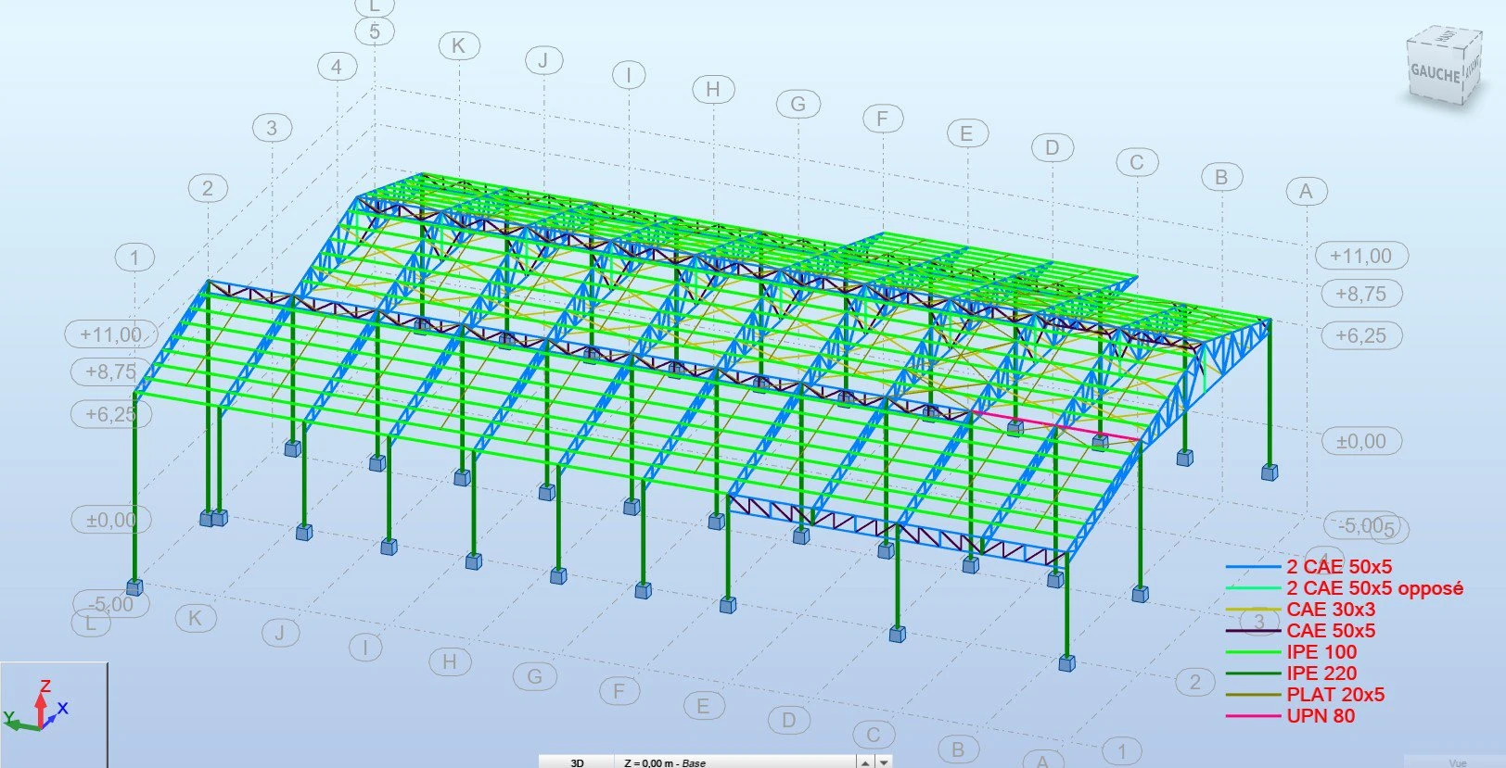Click the GAUCHE face of the ViewCube
This screenshot has width=1506, height=768.
tap(1435, 73)
